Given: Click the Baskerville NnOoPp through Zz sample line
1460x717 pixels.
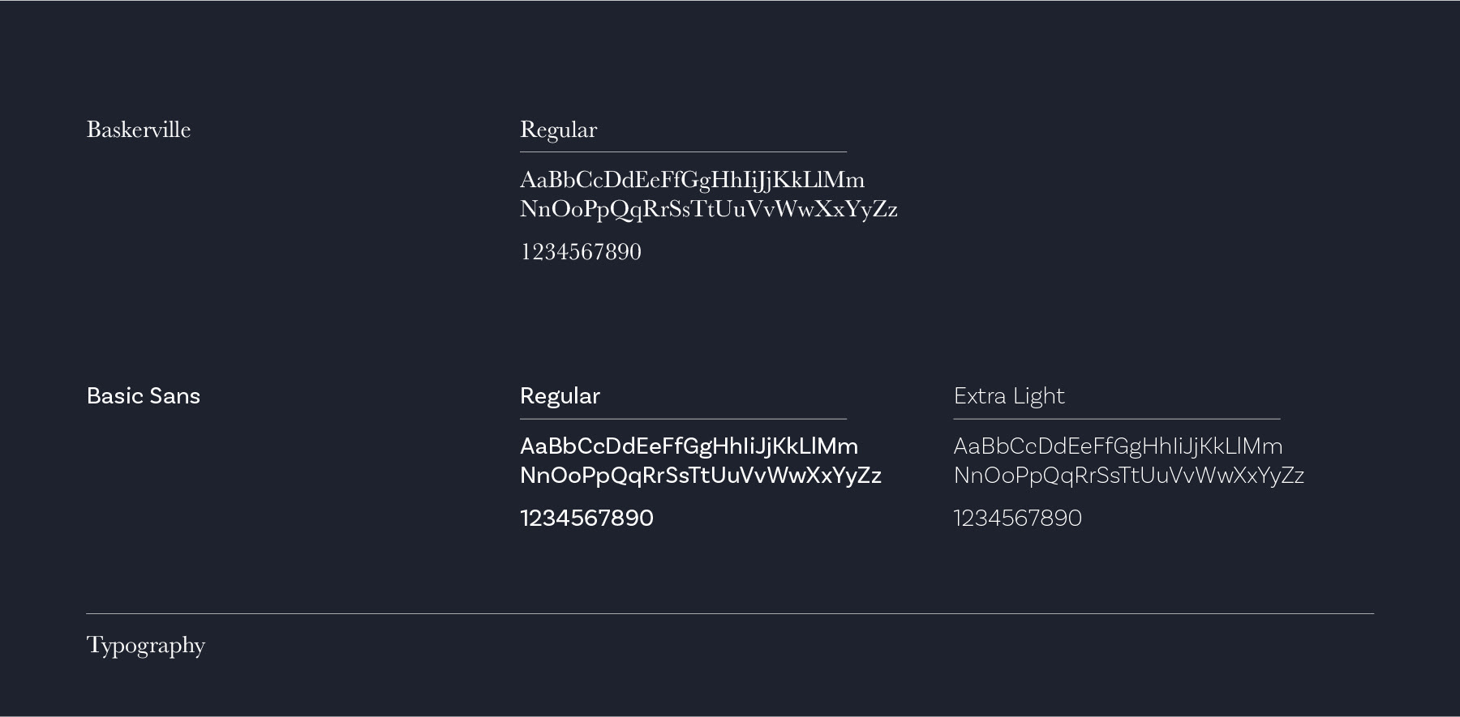Looking at the screenshot, I should point(708,209).
